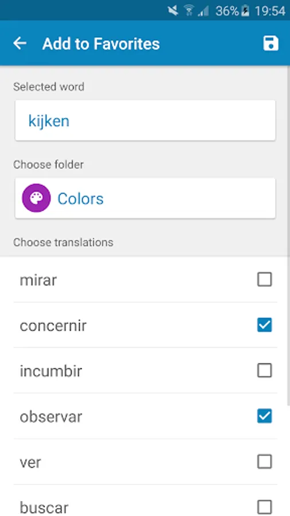Tap the purple Colors palette icon
Viewport: 290px width, 516px height.
pyautogui.click(x=36, y=198)
